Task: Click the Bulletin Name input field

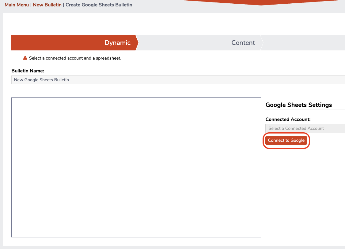Action: click(178, 80)
